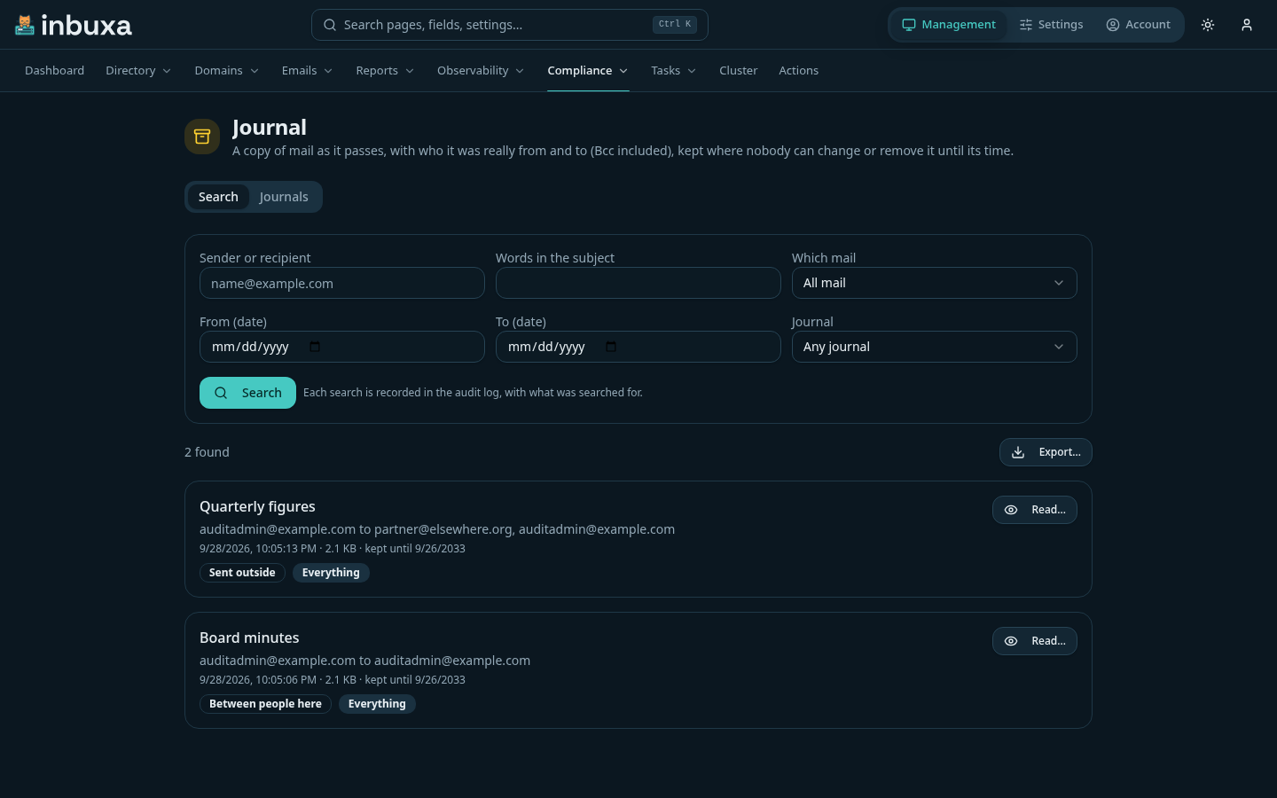Go to the Dashboard page
The image size is (1277, 798).
pos(54,71)
